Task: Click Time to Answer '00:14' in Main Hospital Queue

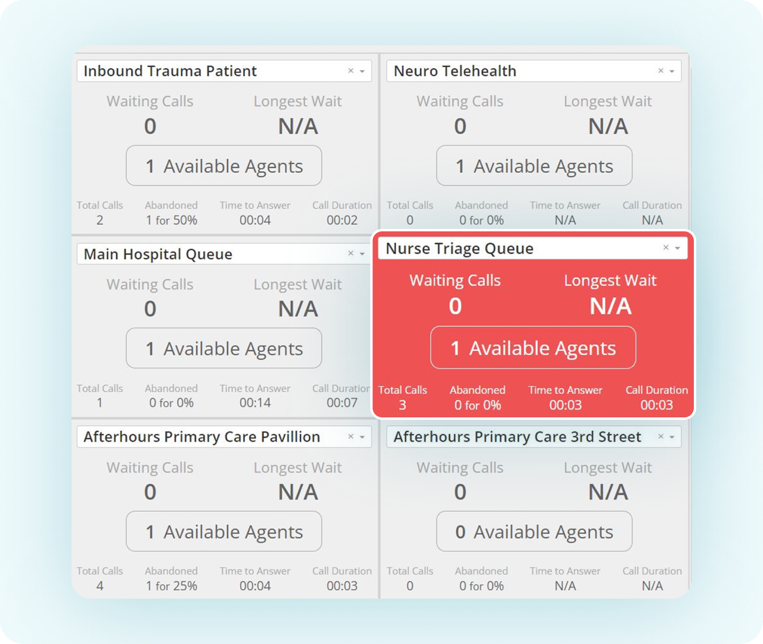Action: 255,403
